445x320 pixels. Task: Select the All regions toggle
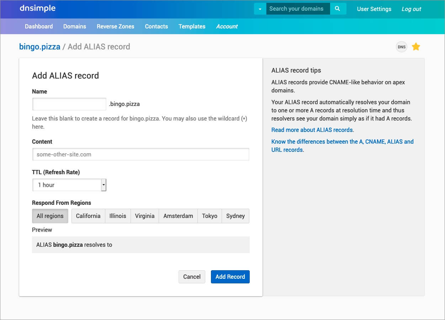click(x=50, y=216)
